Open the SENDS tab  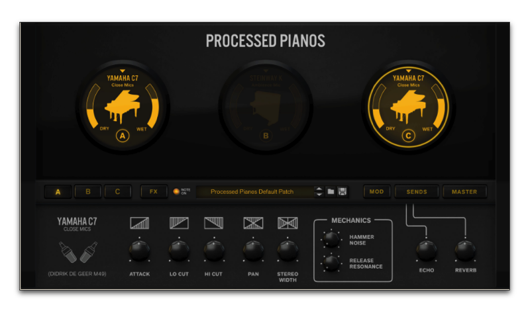tap(417, 192)
